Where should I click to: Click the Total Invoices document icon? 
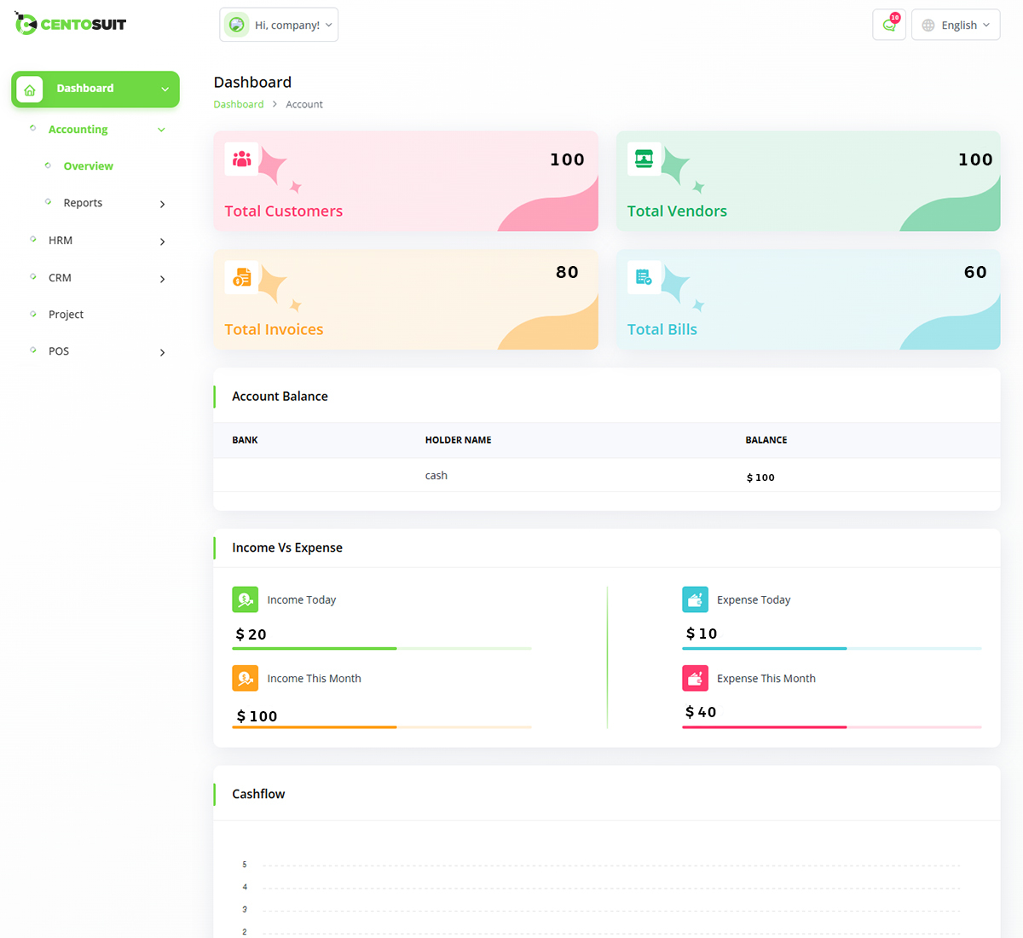(242, 277)
